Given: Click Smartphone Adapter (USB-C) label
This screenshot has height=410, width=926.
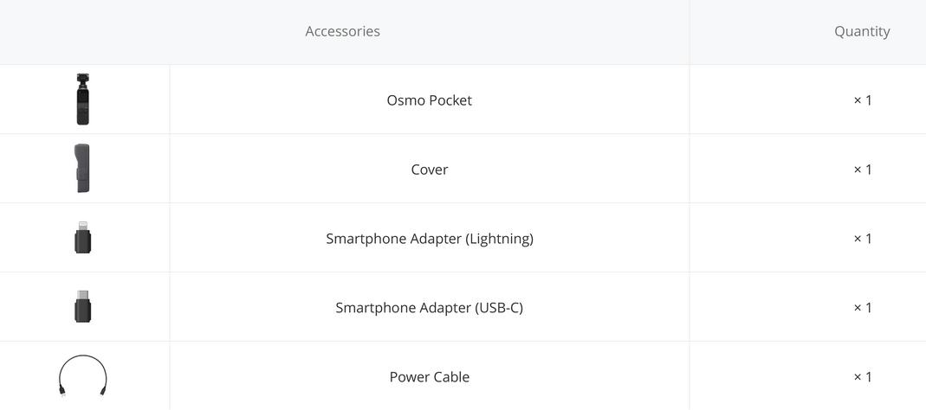Looking at the screenshot, I should pos(430,307).
